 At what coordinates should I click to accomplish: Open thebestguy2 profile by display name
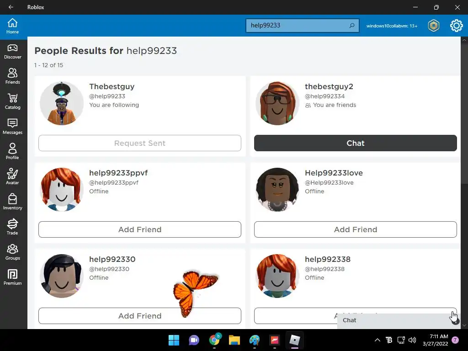(x=329, y=86)
